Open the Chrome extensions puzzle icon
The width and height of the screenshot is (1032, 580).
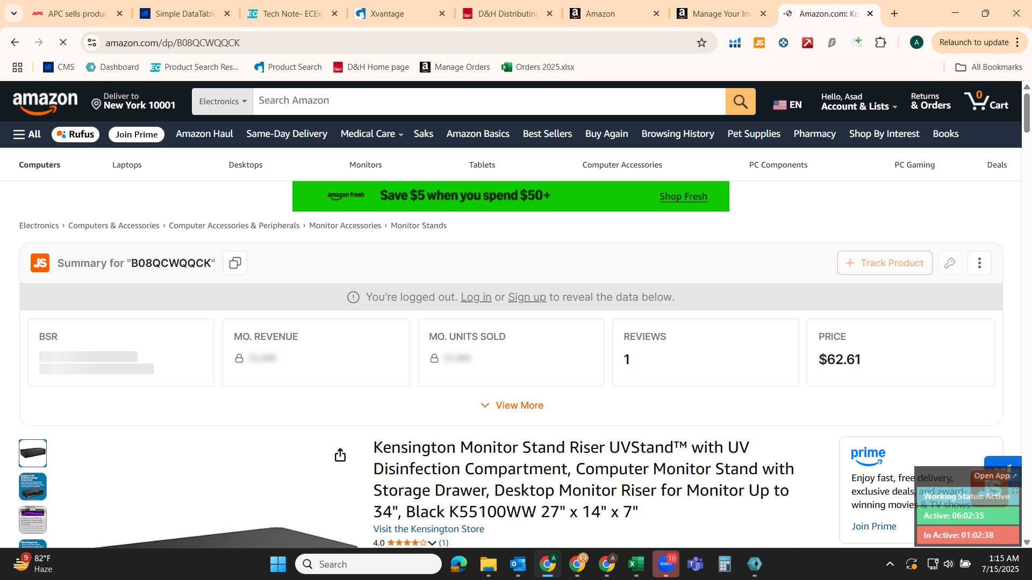[x=880, y=42]
